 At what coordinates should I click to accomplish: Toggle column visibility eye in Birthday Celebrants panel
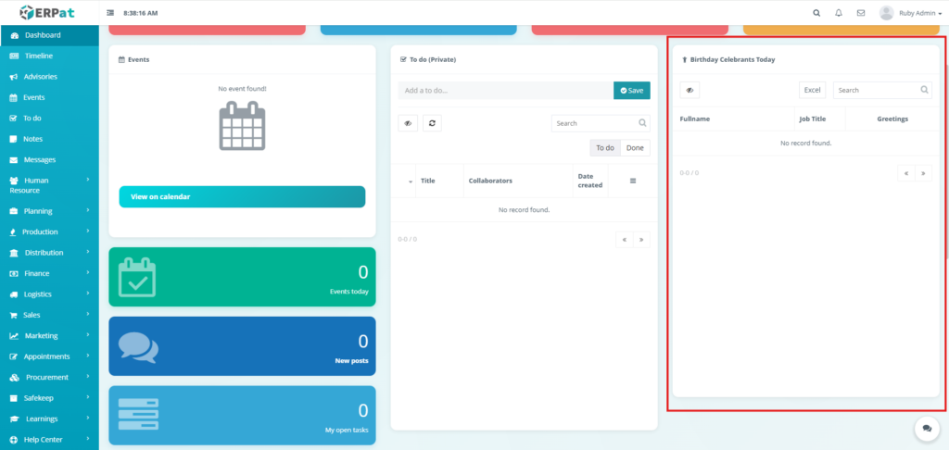tap(690, 90)
